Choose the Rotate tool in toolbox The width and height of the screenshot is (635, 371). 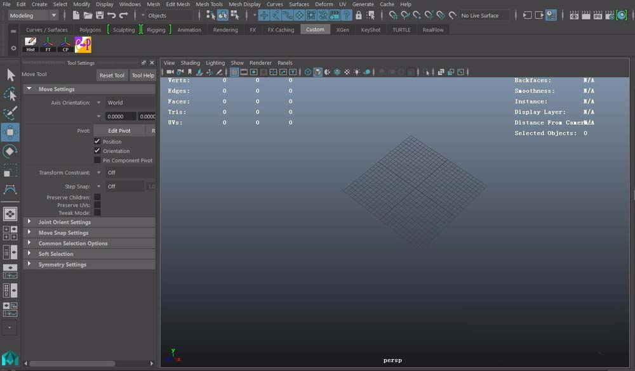[x=10, y=152]
